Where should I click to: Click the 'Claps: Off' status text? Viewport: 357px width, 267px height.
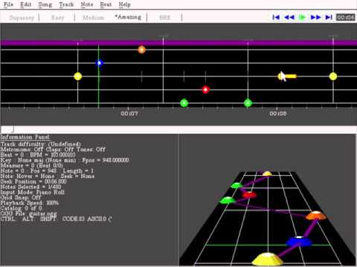tap(59, 149)
